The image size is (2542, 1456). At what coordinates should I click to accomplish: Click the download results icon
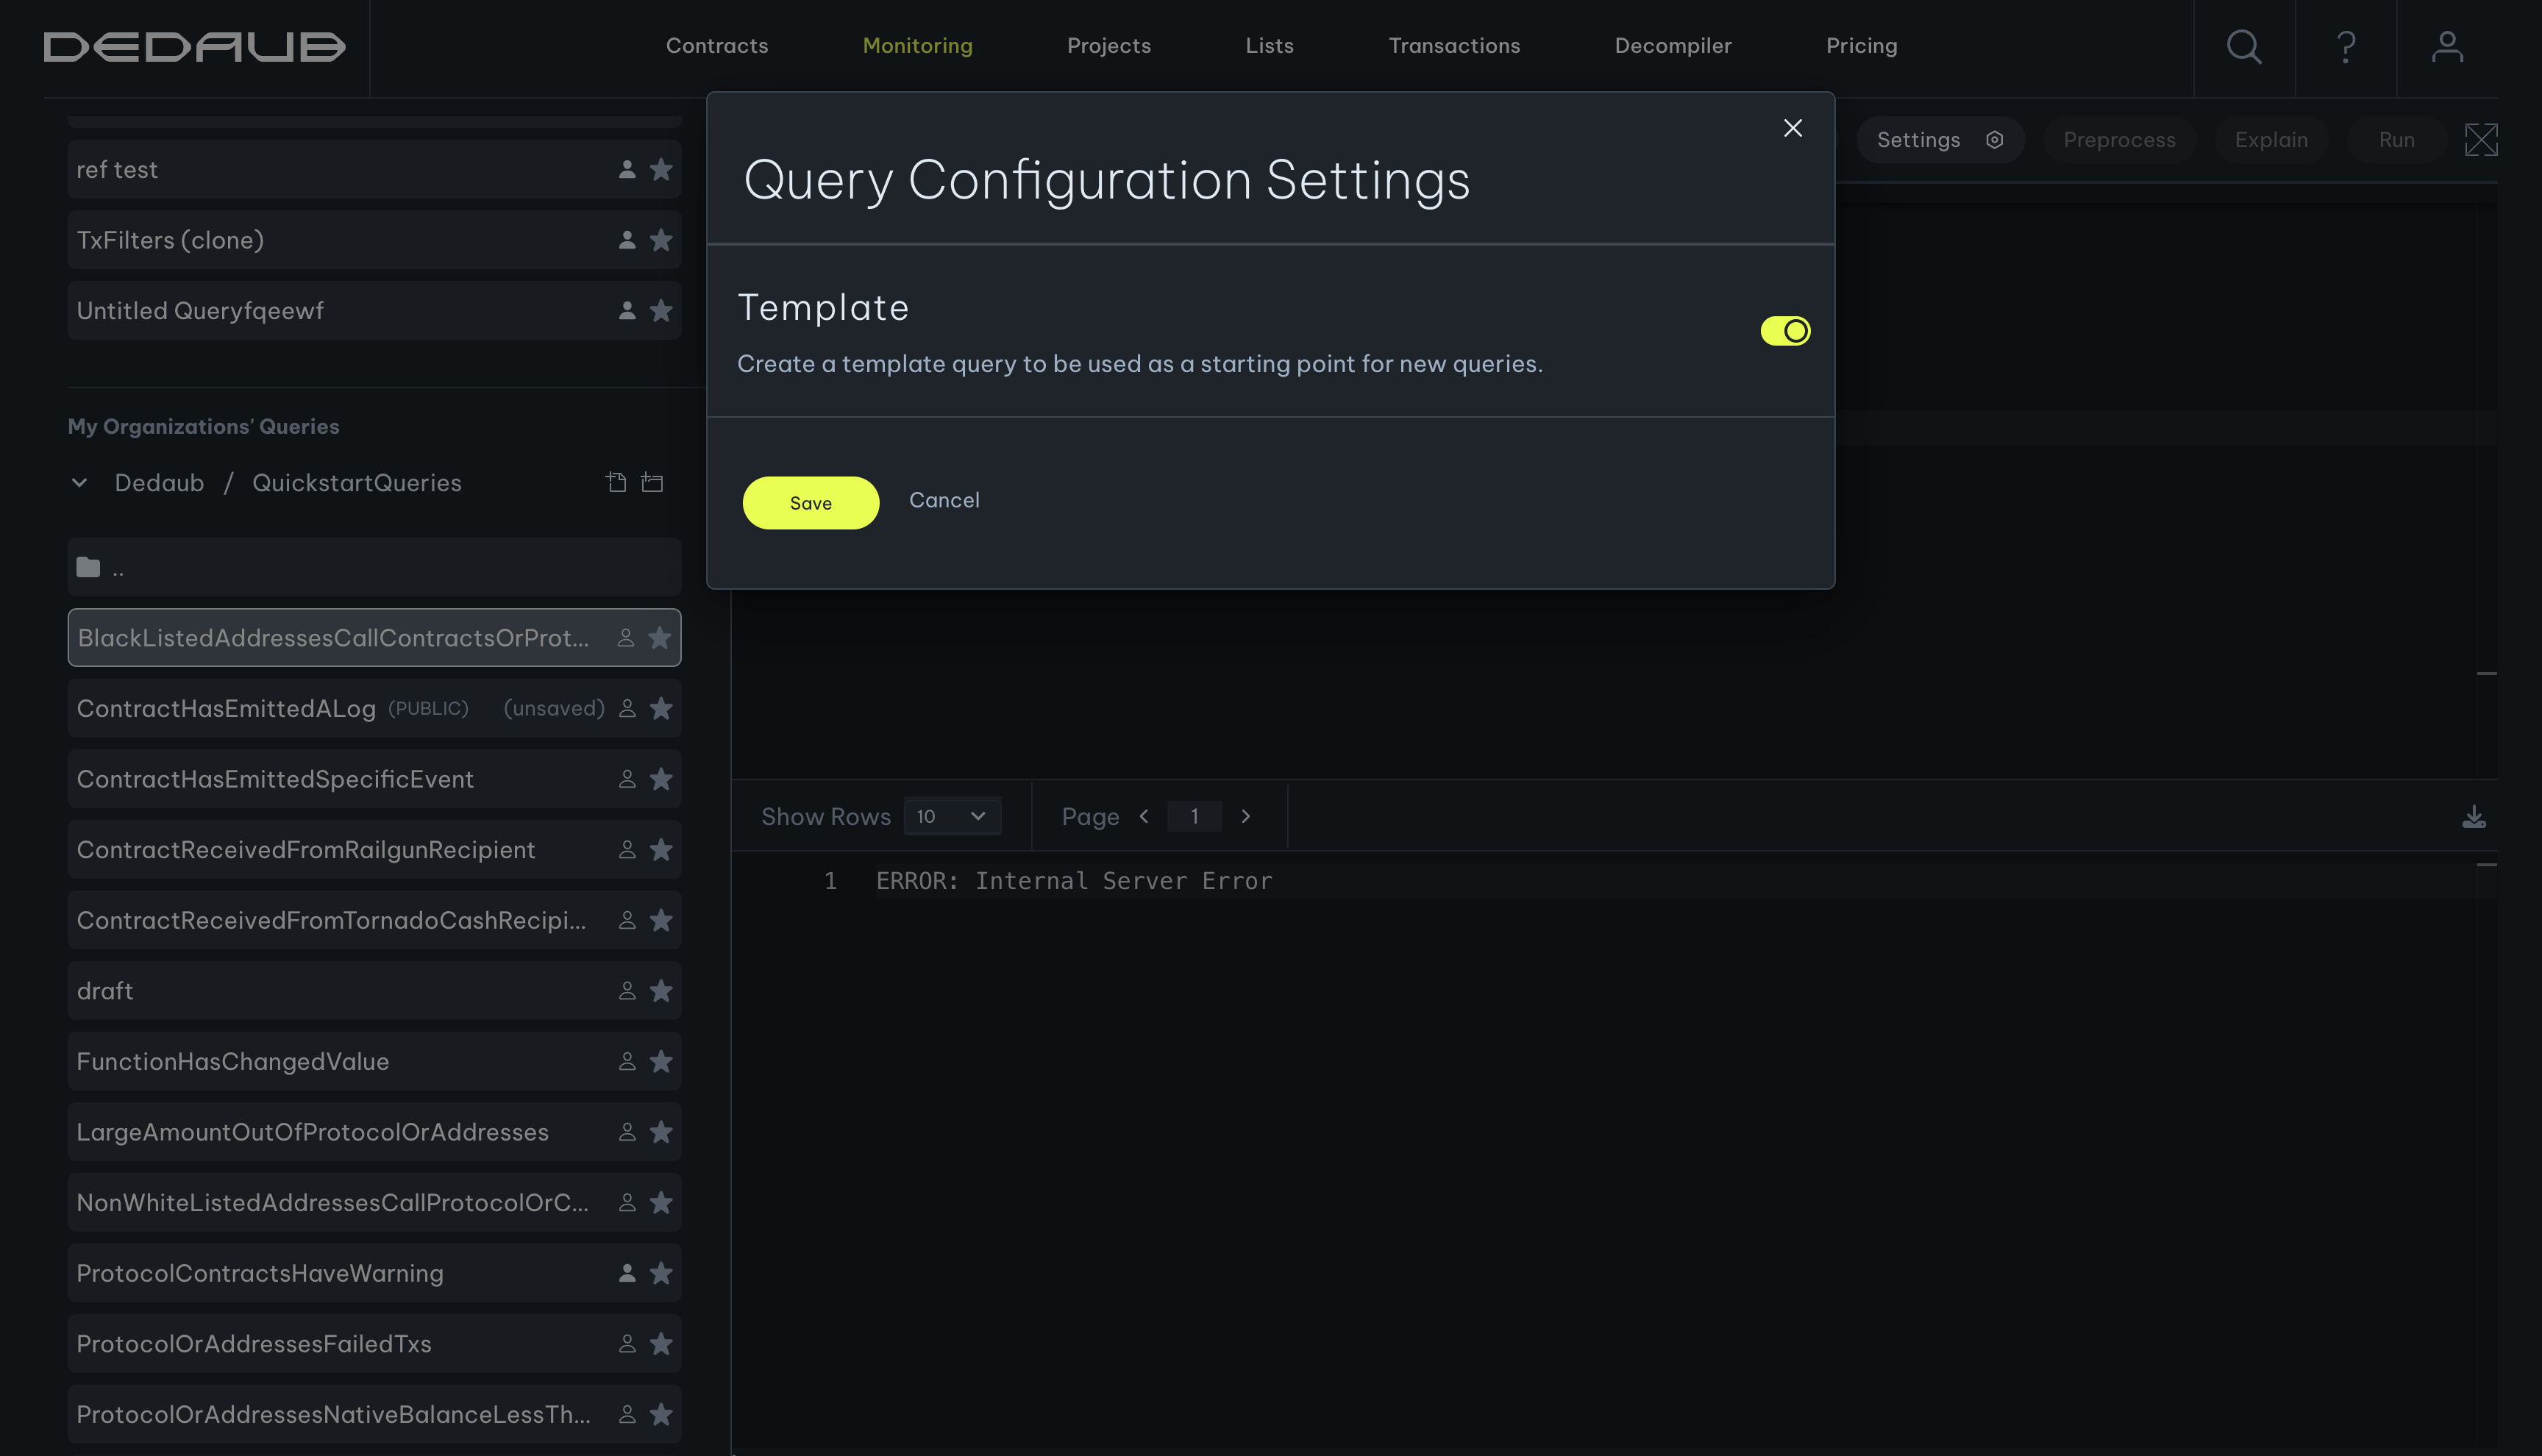(2473, 817)
